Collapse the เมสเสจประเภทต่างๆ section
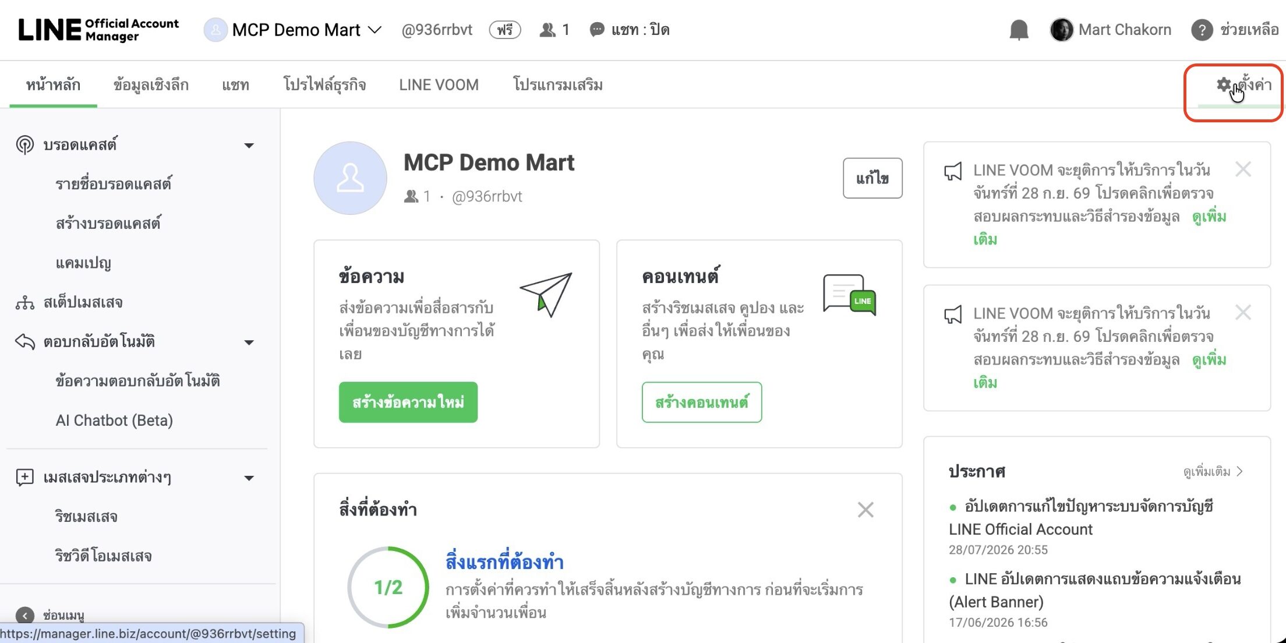Image resolution: width=1286 pixels, height=643 pixels. click(x=249, y=478)
